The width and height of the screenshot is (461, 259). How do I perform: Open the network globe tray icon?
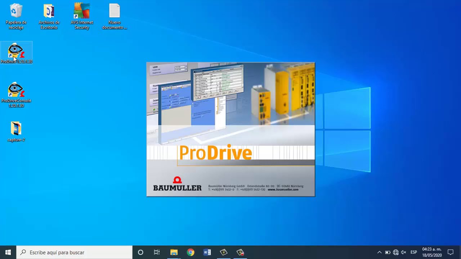396,253
